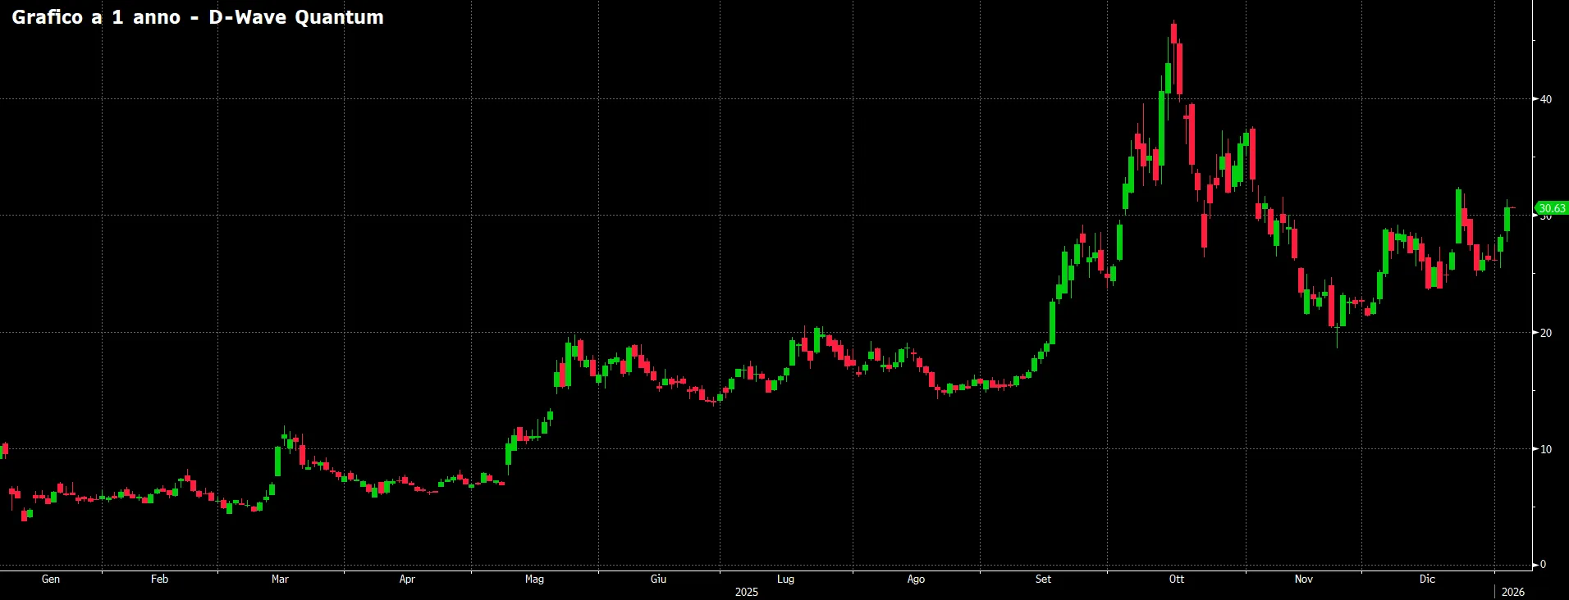Screen dimensions: 1569x600
Task: Select the 'Lug' month label
Action: click(x=785, y=579)
